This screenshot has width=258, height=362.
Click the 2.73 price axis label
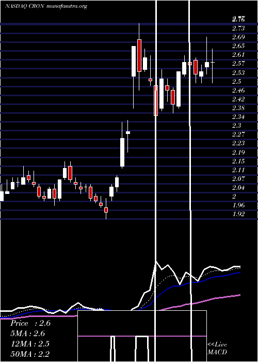[x=238, y=28]
